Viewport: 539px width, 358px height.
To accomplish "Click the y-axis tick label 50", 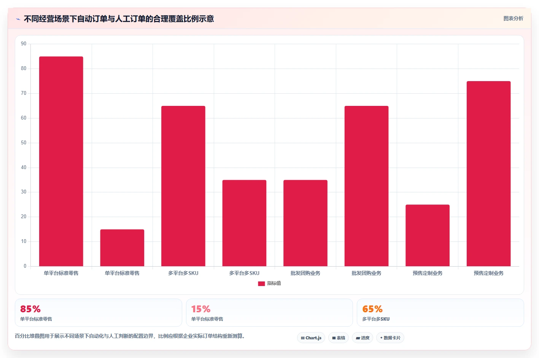I will 24,143.
